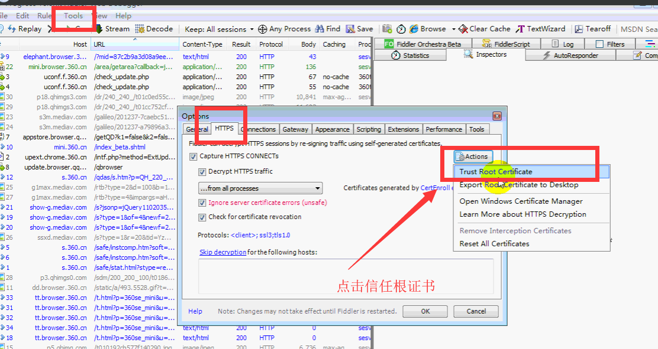Screen dimensions: 658x349
Task: Switch to the Performance options tab
Action: 444,129
